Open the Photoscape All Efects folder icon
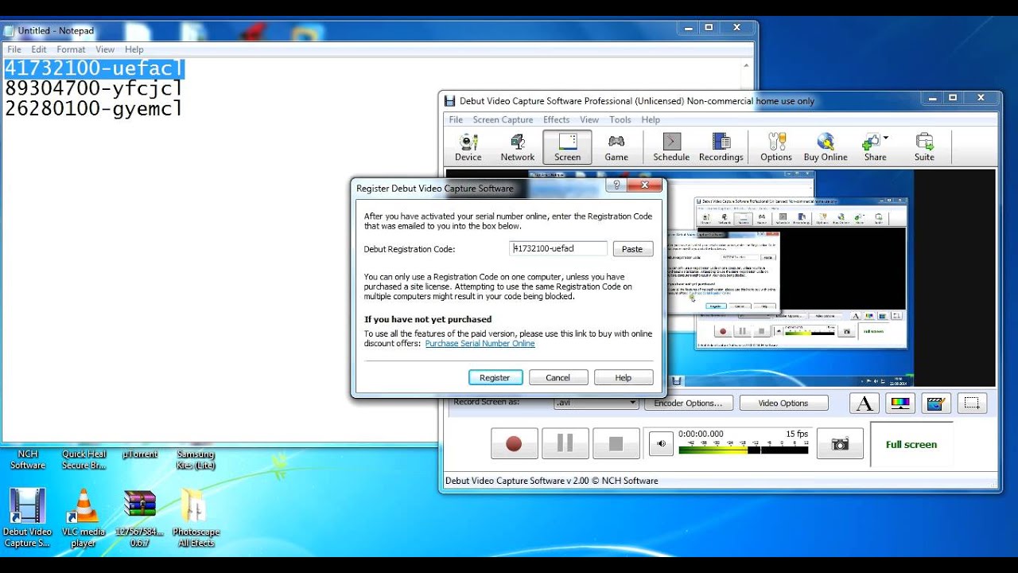Viewport: 1018px width, 573px height. coord(196,517)
